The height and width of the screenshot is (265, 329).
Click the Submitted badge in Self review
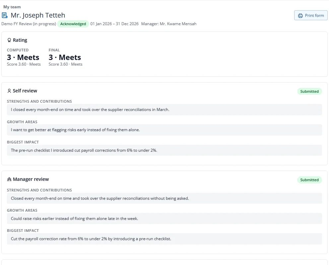(x=309, y=91)
